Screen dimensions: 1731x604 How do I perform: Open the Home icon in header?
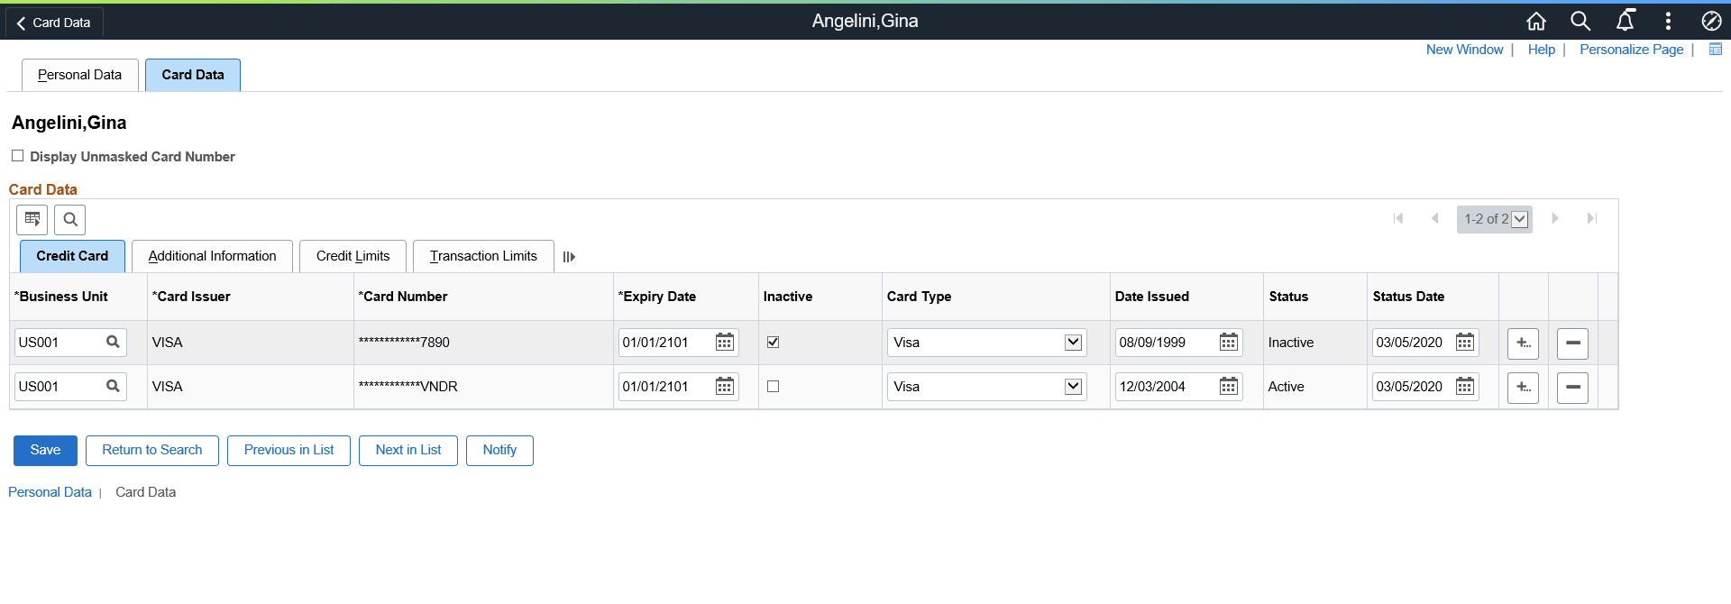pyautogui.click(x=1536, y=21)
